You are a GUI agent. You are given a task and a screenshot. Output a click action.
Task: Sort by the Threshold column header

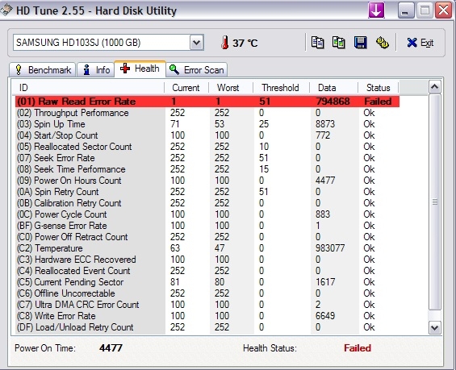281,87
